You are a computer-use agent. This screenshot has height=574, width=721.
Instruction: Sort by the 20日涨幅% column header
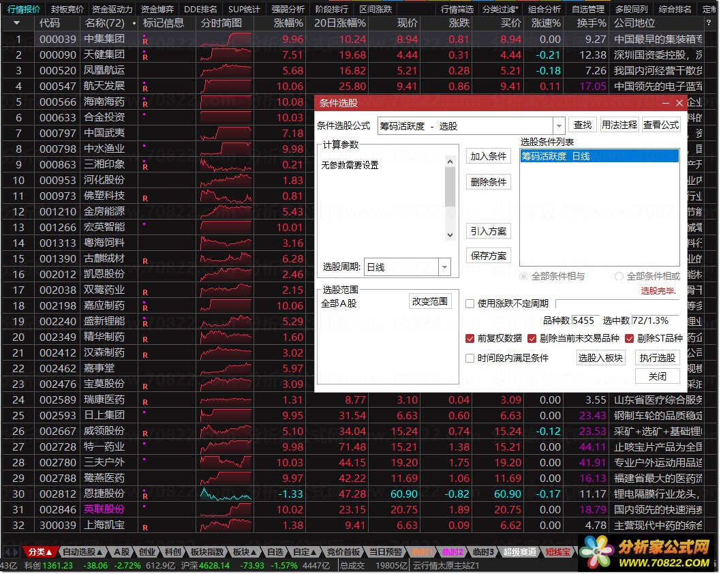point(340,23)
